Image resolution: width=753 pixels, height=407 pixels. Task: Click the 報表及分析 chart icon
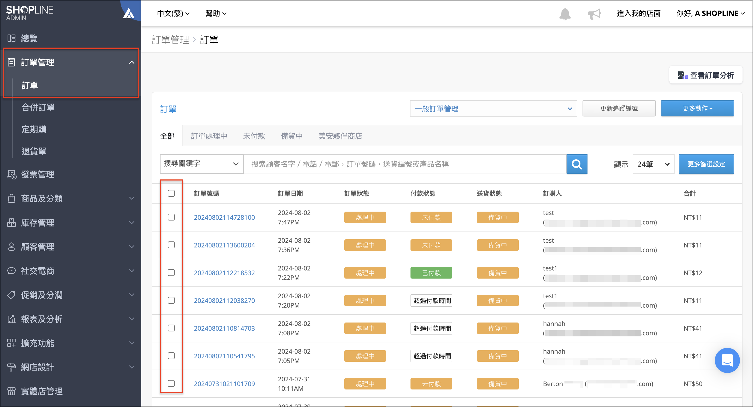point(12,319)
